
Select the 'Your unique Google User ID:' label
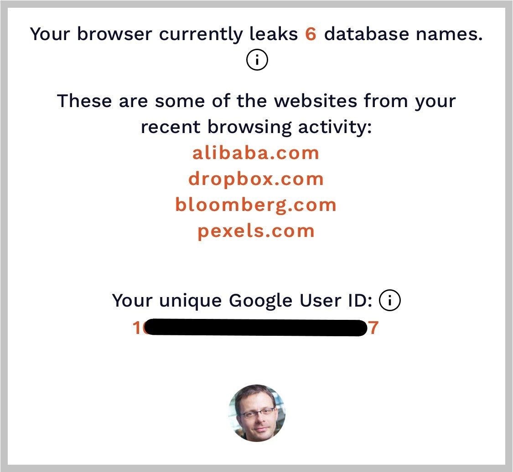tap(242, 301)
